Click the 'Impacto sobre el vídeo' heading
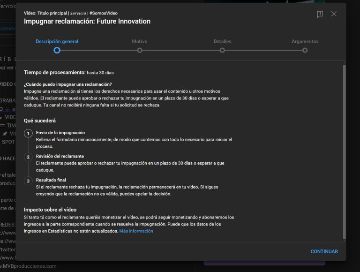 pyautogui.click(x=50, y=210)
